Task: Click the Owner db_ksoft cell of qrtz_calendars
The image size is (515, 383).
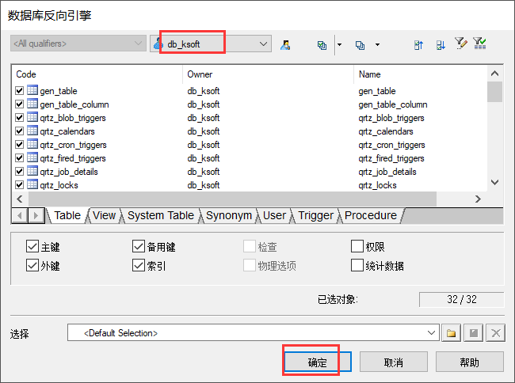Action: (x=204, y=131)
